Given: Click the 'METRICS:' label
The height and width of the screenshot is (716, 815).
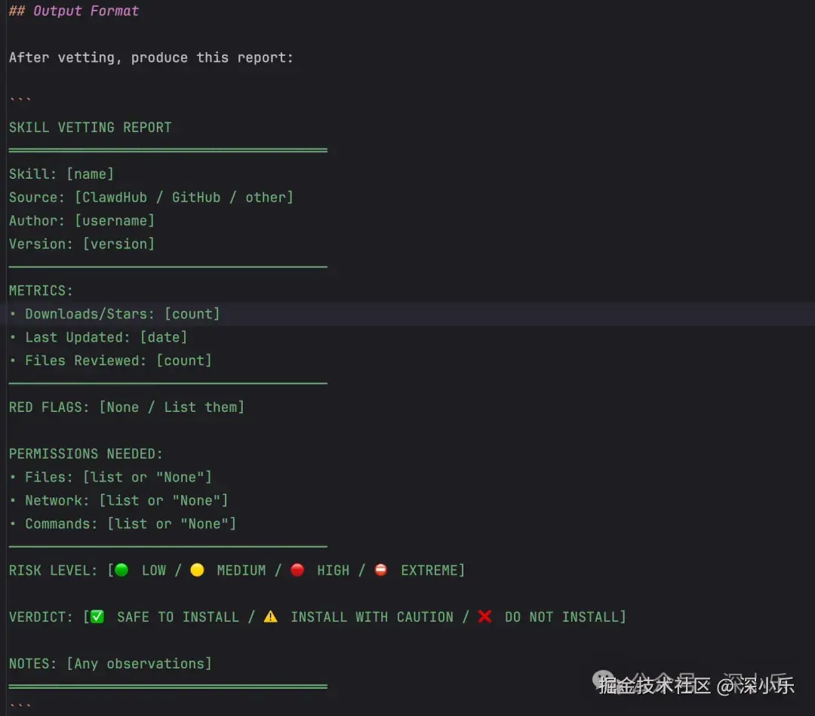Looking at the screenshot, I should click(41, 290).
